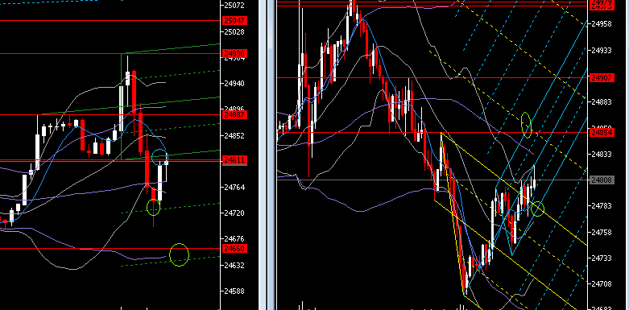Select the 24720 price scale value
This screenshot has width=629, height=310.
234,213
